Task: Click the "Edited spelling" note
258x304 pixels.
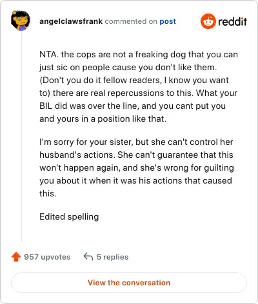Action: point(69,217)
